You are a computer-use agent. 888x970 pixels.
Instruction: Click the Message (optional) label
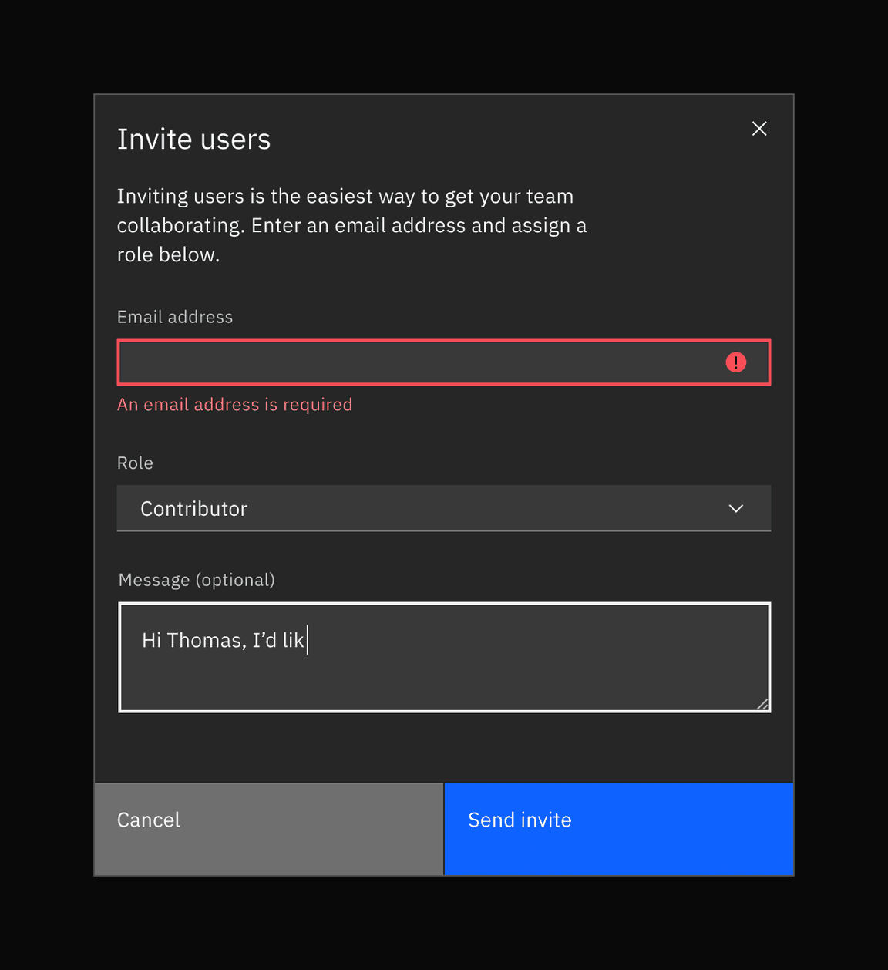click(x=196, y=579)
